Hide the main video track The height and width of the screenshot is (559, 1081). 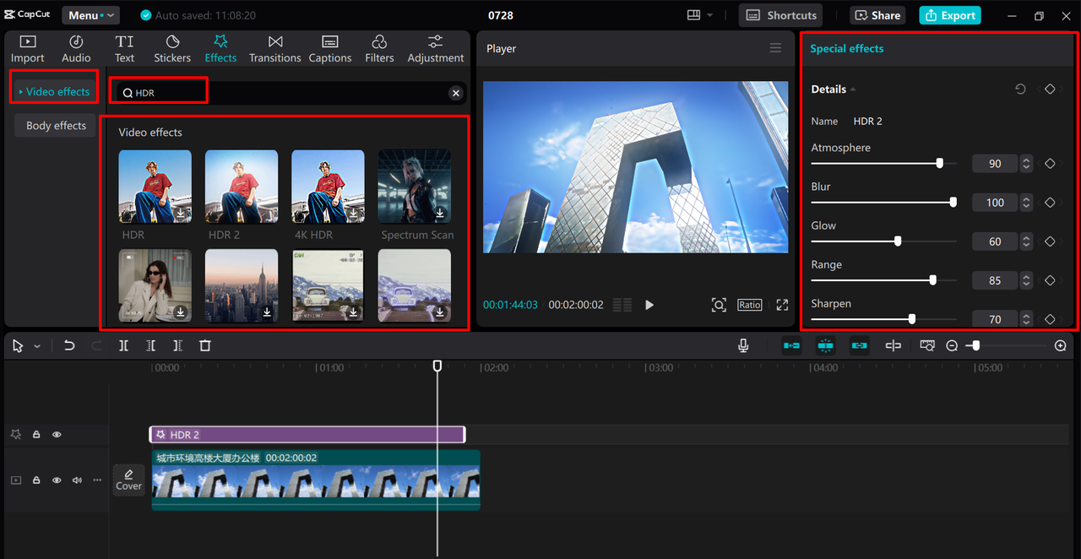57,480
